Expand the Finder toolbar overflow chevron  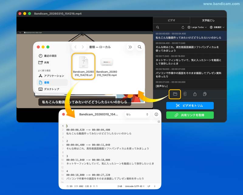click(130, 47)
